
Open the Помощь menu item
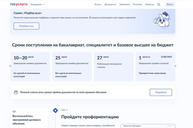[150, 4]
